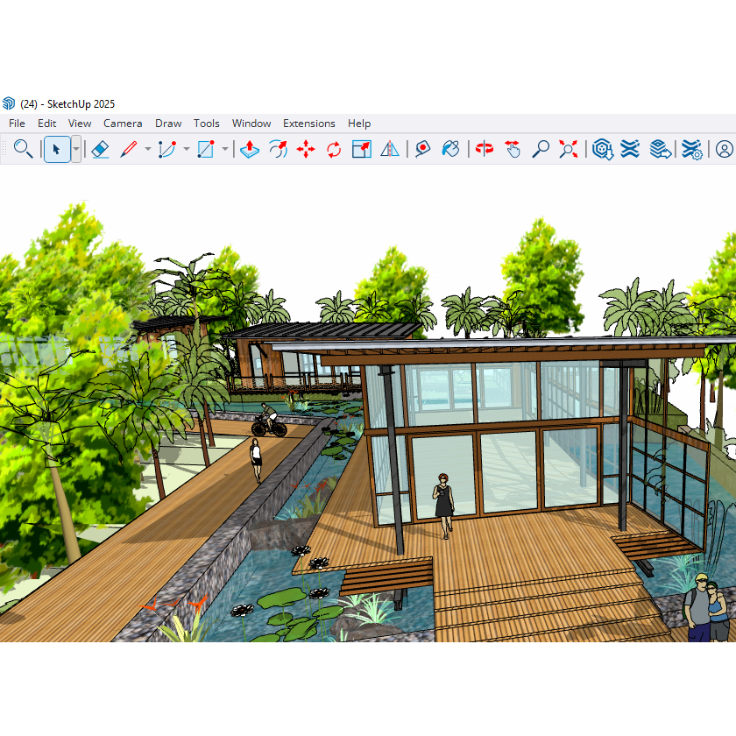
Task: Click the cyclist on the boardwalk
Action: [x=269, y=421]
